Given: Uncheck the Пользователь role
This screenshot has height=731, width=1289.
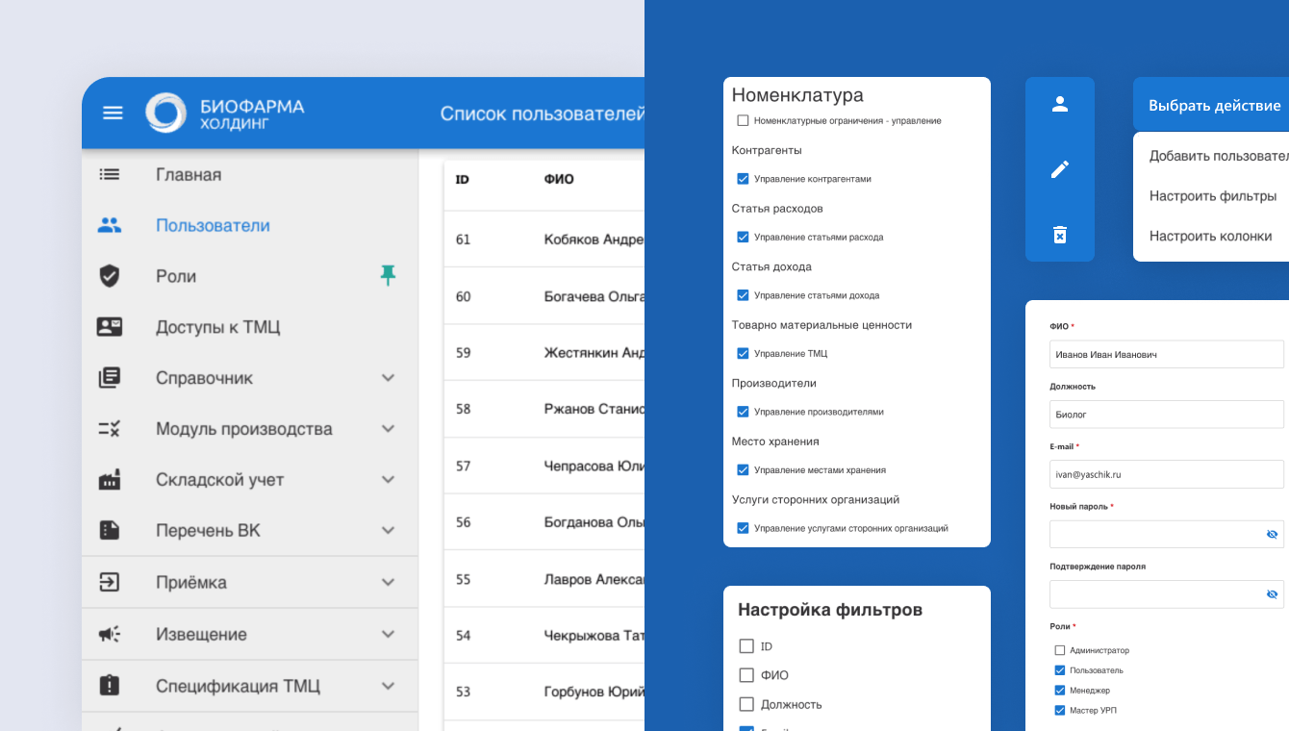Looking at the screenshot, I should (x=1060, y=670).
